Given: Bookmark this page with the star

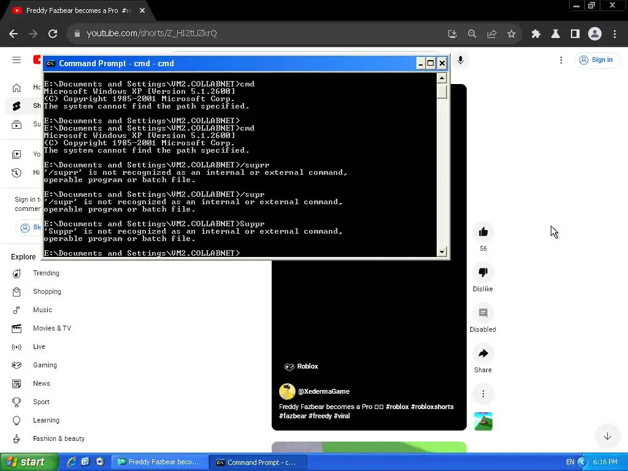Looking at the screenshot, I should [511, 34].
